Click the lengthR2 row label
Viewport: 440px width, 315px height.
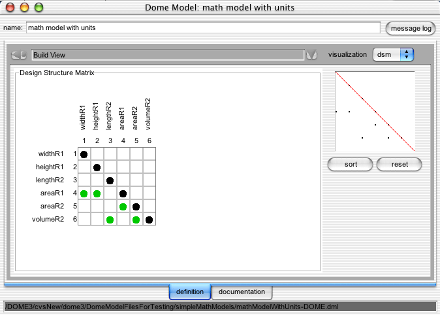[50, 180]
